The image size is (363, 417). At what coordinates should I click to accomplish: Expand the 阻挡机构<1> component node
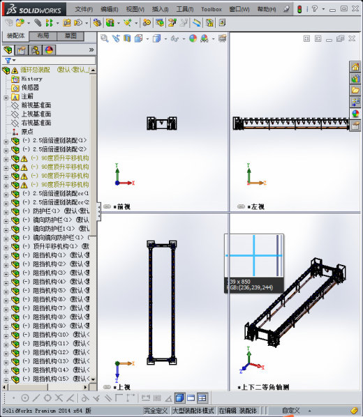point(6,257)
